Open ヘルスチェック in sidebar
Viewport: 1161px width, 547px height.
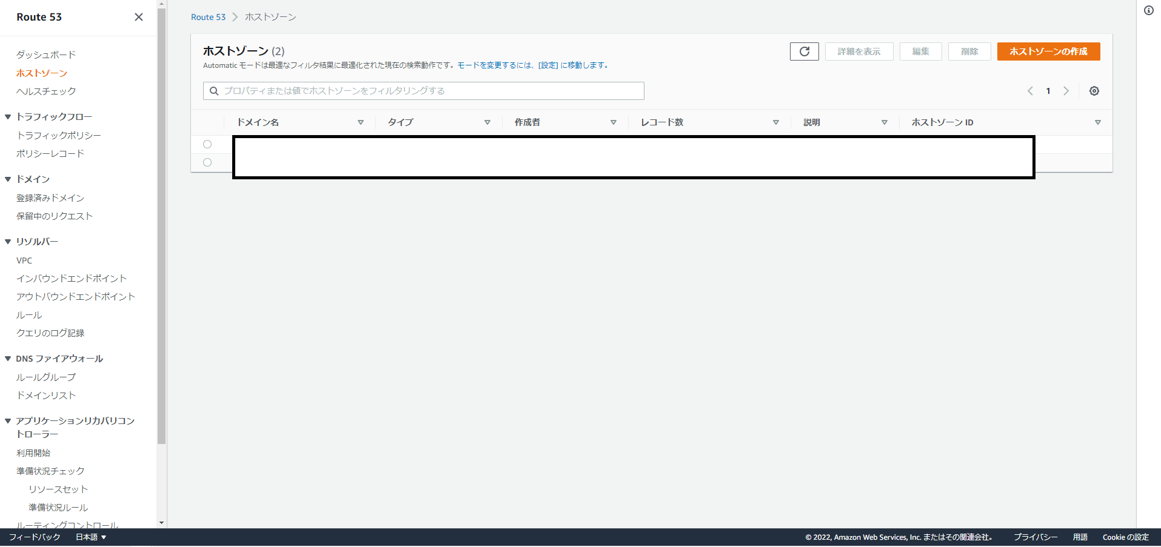pyautogui.click(x=46, y=91)
